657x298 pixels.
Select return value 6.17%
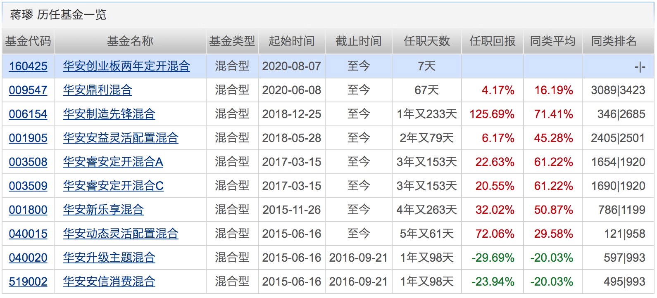(x=498, y=138)
